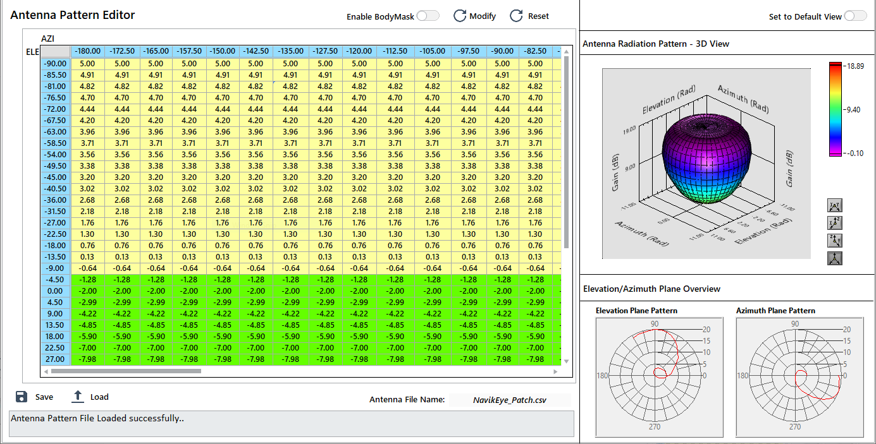Select the -127.50 azimuth column header

325,51
